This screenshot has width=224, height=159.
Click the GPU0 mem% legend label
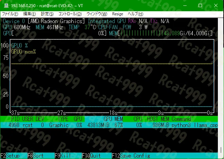point(23,52)
